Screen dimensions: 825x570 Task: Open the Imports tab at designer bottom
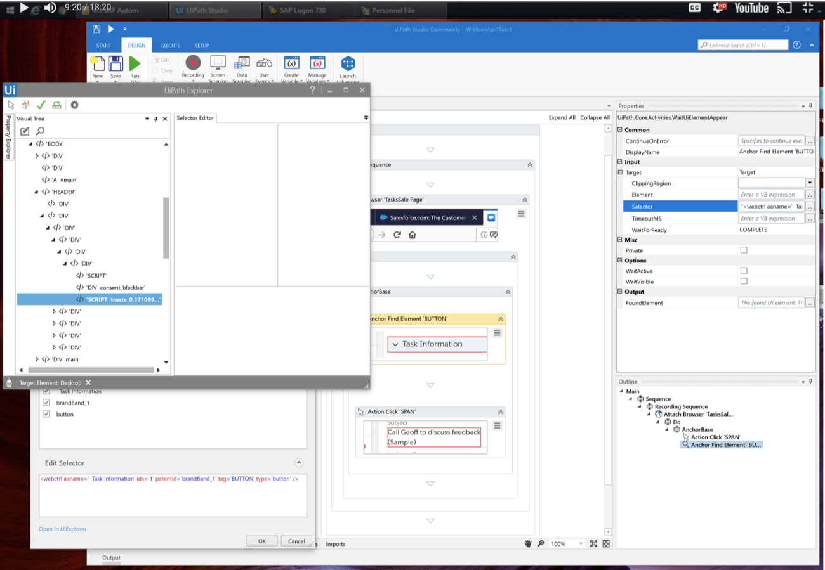tap(336, 544)
